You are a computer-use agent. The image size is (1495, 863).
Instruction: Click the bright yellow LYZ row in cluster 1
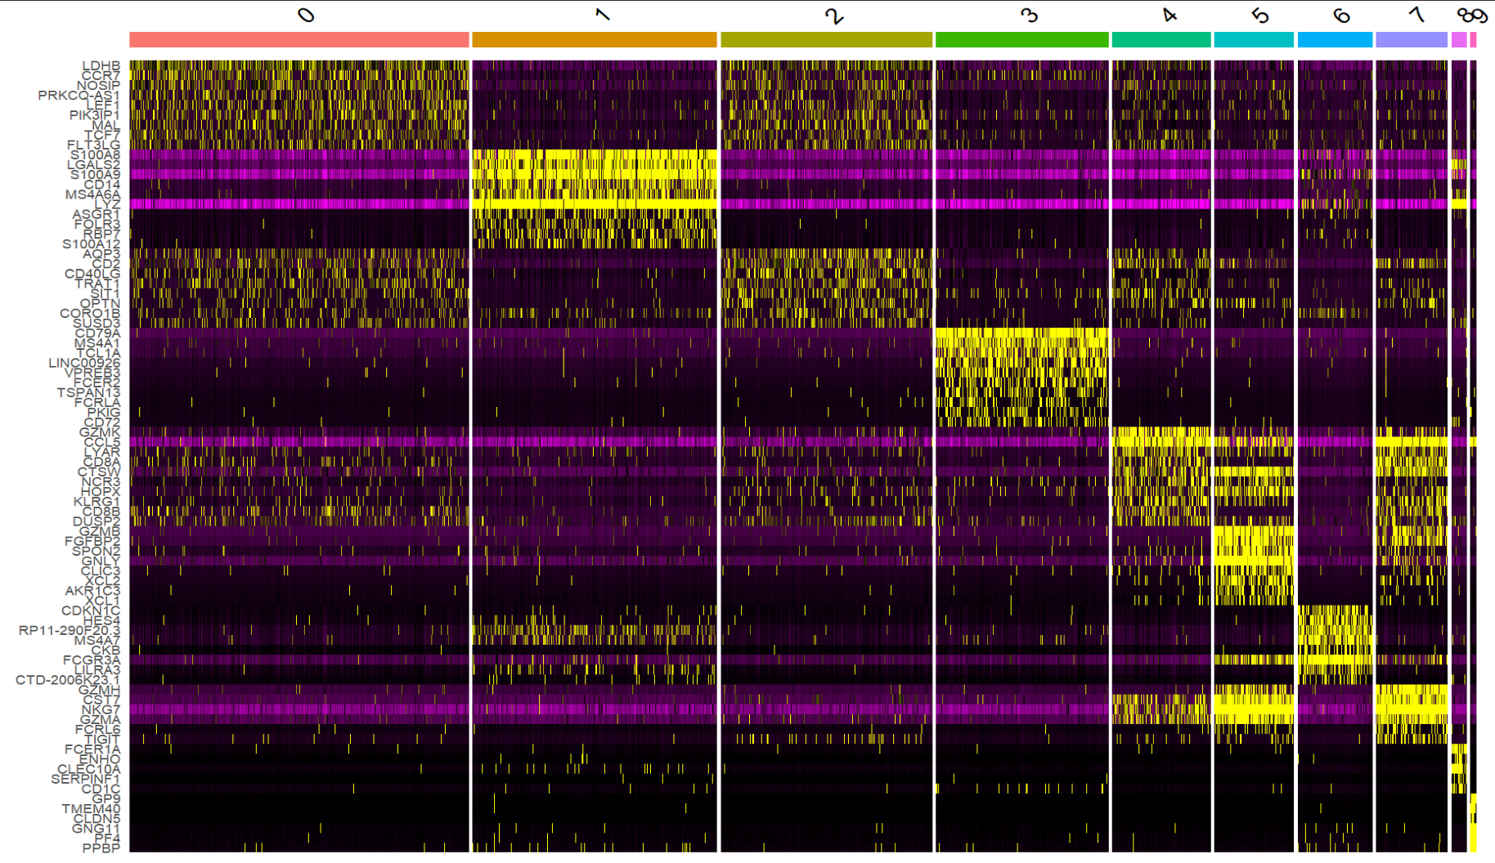[595, 204]
